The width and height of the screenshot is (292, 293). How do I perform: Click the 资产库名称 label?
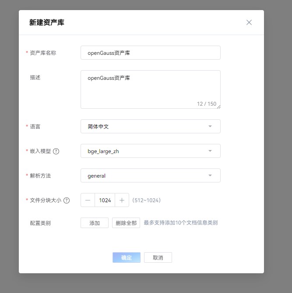(x=43, y=53)
